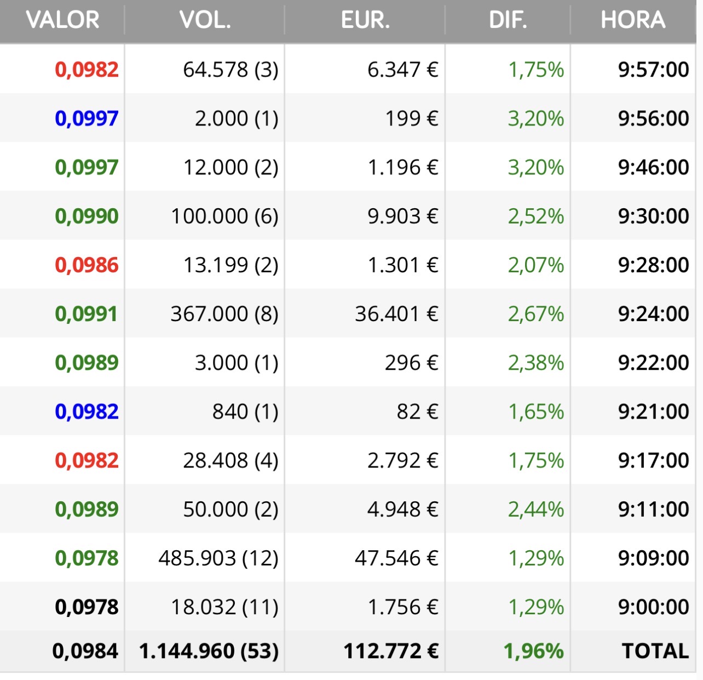
Task: Click the EUR. column header
Action: [365, 20]
